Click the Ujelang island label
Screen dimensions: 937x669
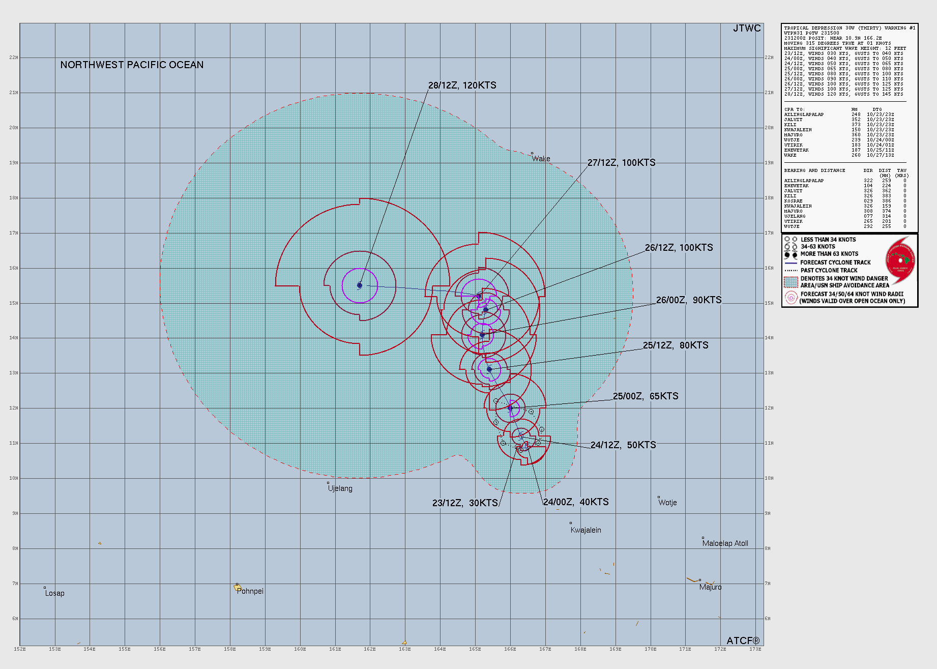340,488
